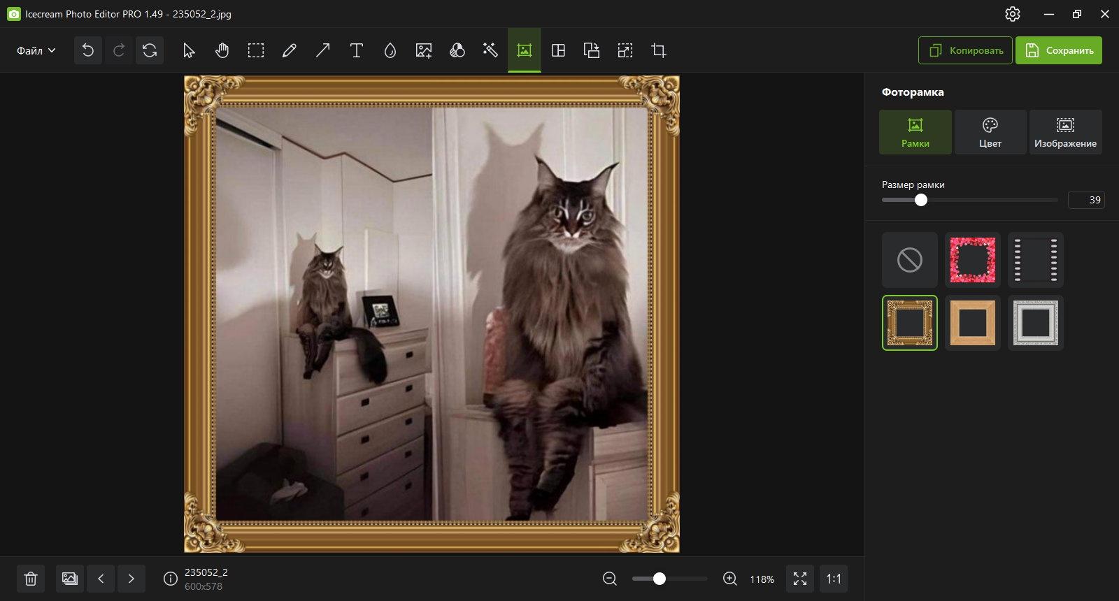Image resolution: width=1119 pixels, height=601 pixels.
Task: Open the Crop tool
Action: tap(659, 50)
